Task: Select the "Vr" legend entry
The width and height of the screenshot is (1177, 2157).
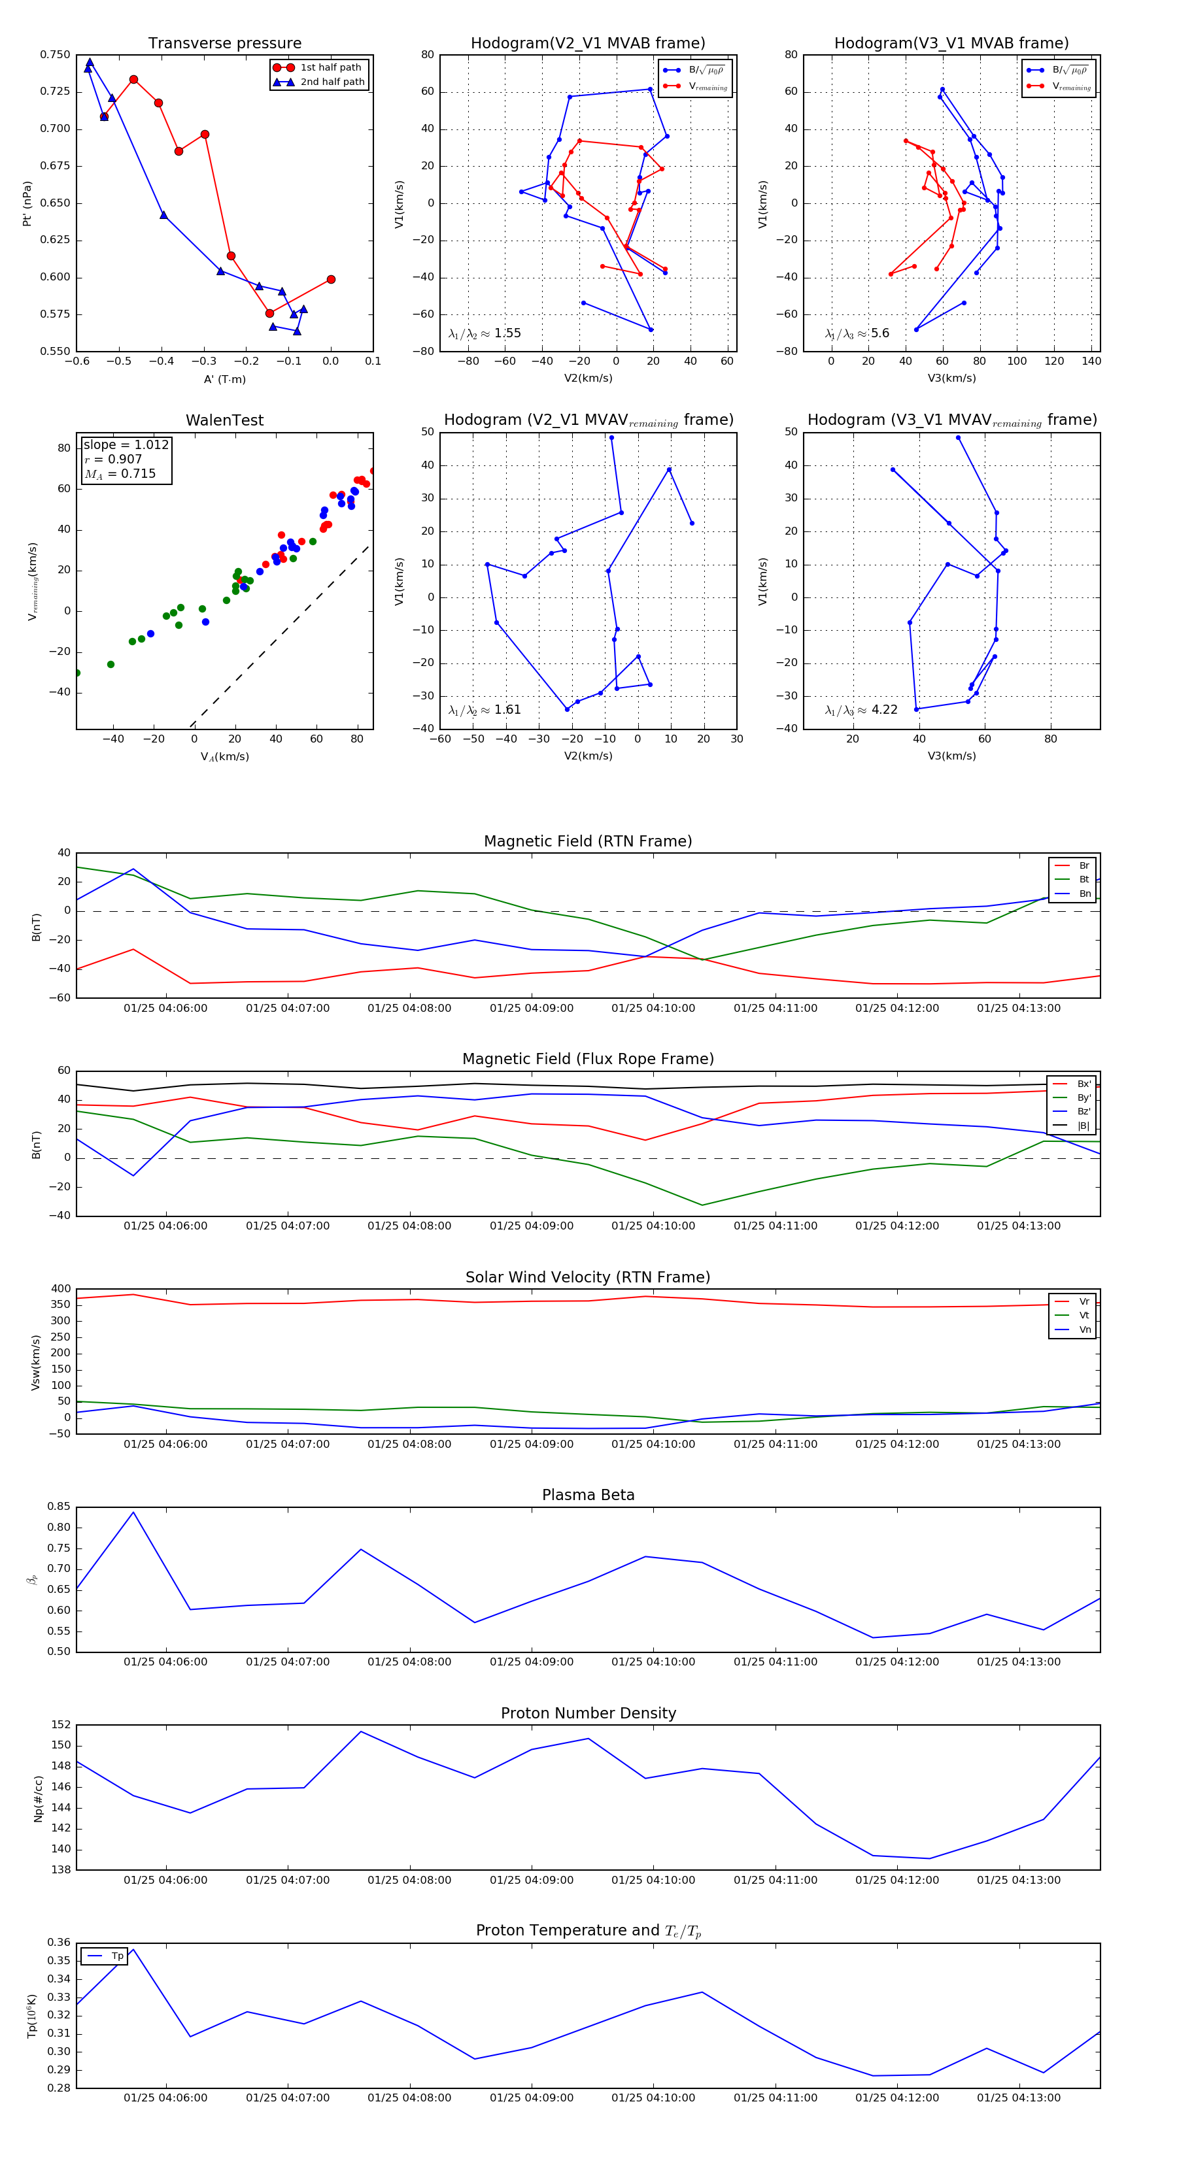Action: coord(1072,1301)
